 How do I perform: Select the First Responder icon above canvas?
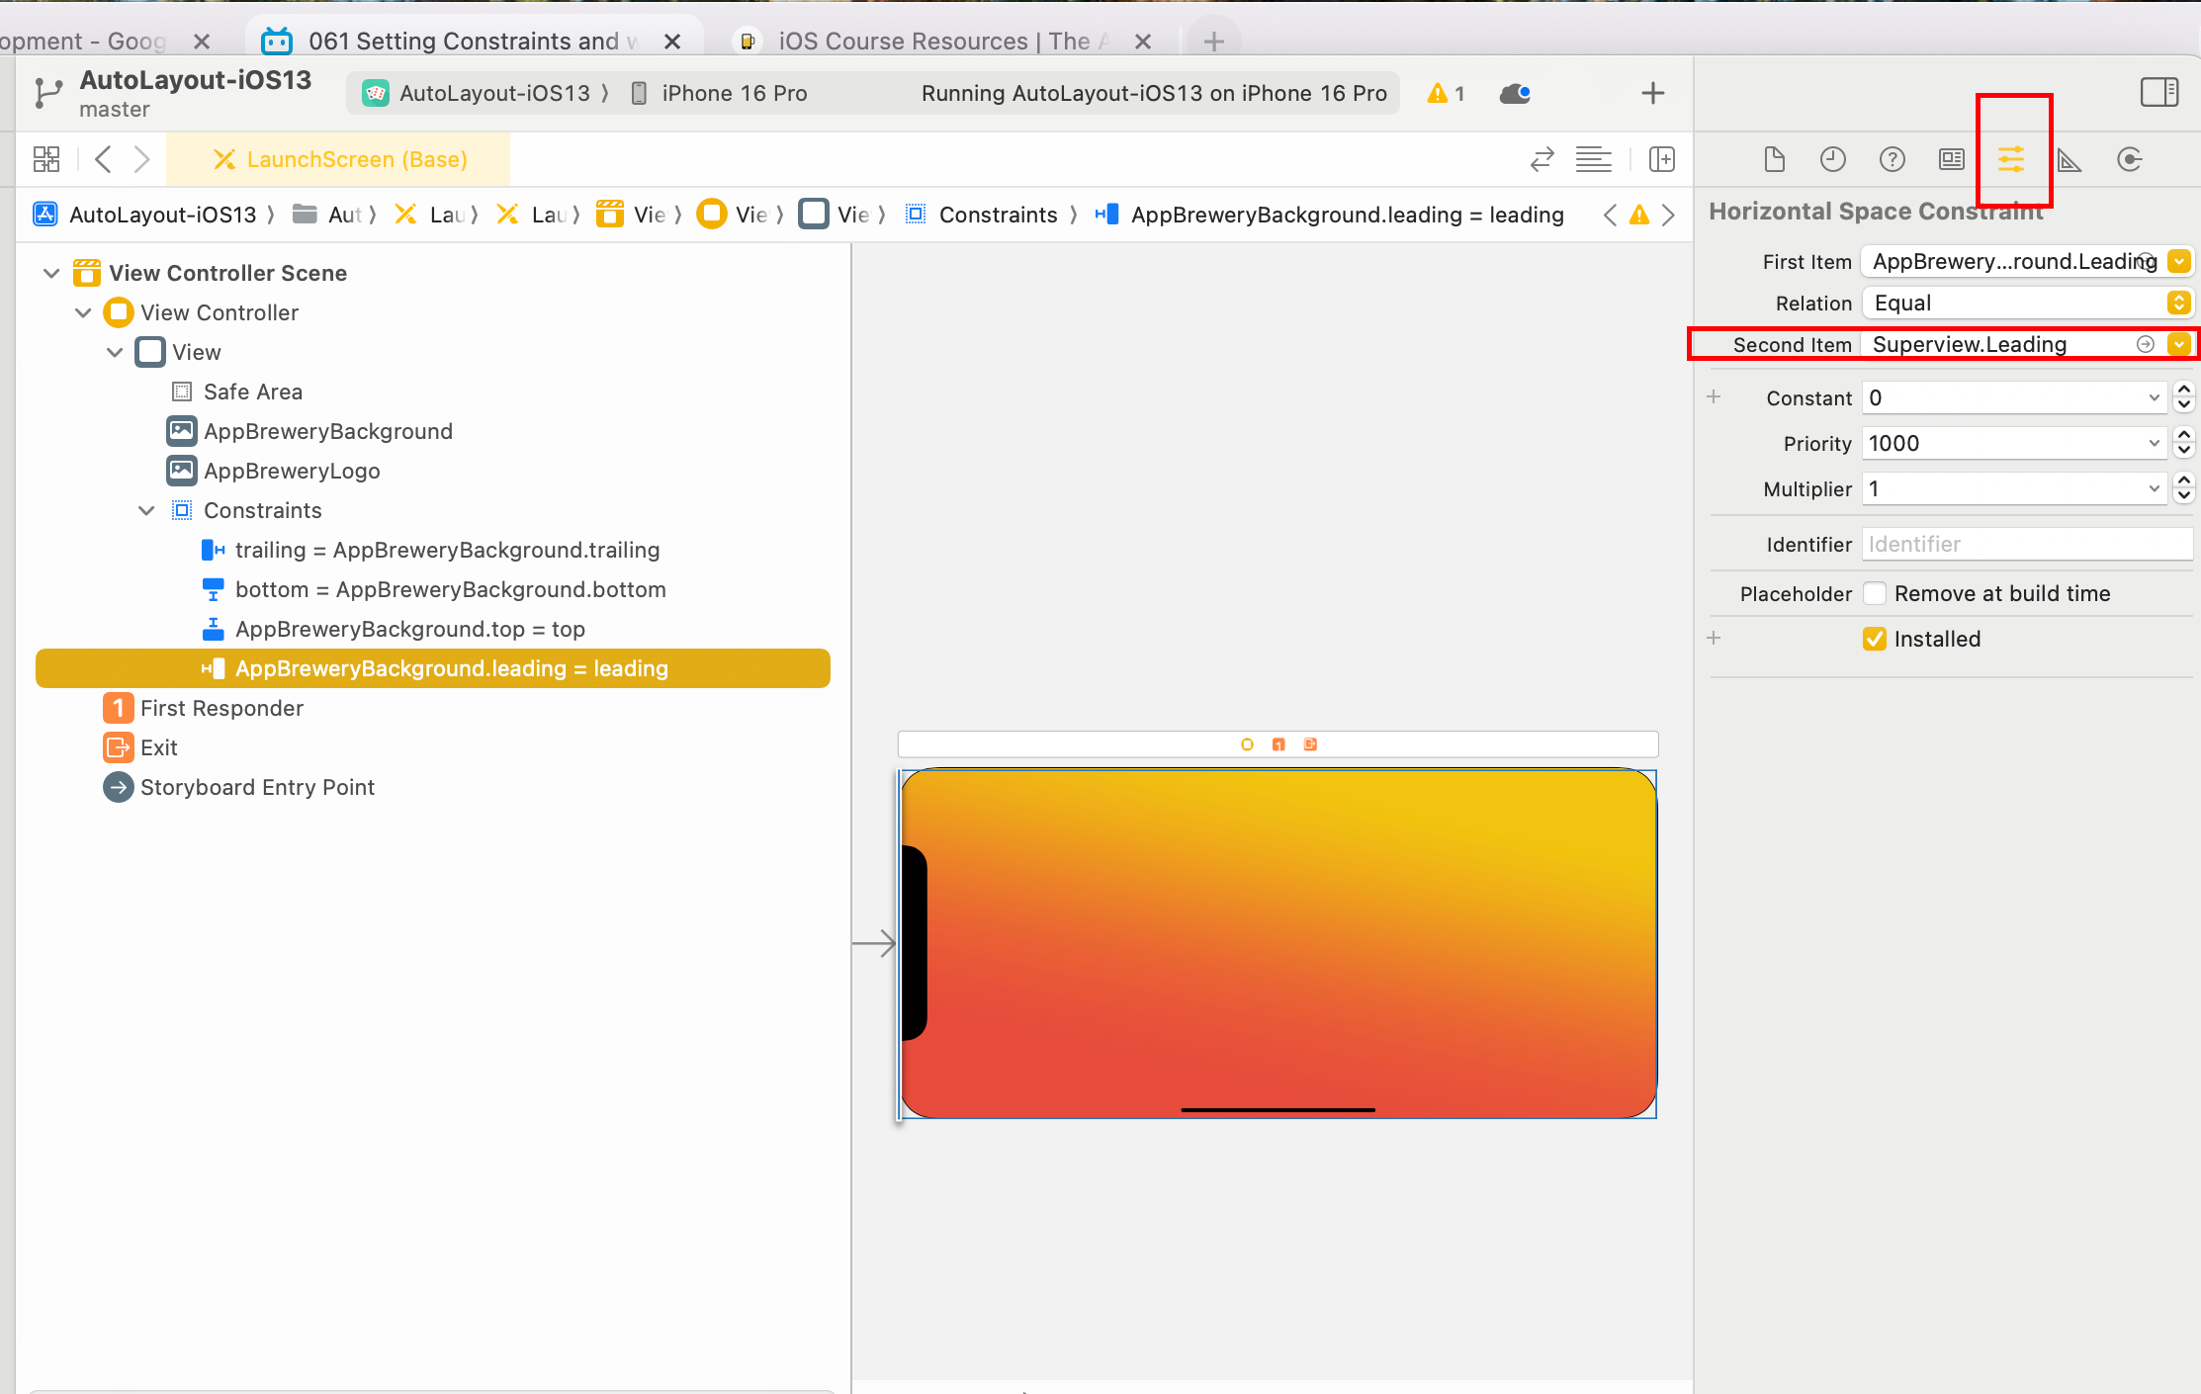[1278, 744]
